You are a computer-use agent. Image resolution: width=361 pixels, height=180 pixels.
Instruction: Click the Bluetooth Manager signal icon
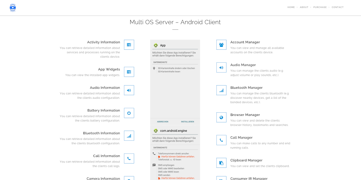point(221,90)
